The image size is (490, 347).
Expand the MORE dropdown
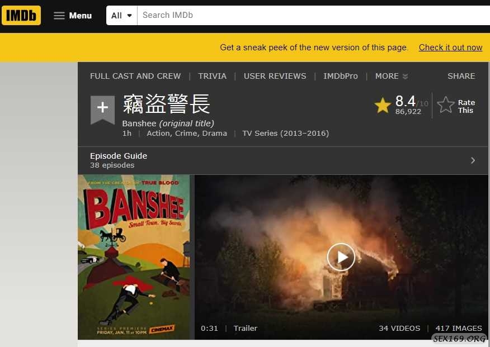point(392,76)
